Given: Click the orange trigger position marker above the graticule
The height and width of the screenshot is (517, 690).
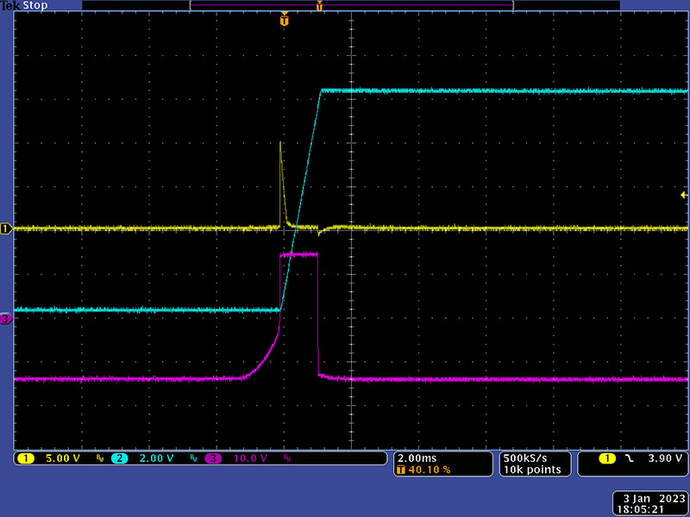Looking at the screenshot, I should tap(284, 20).
